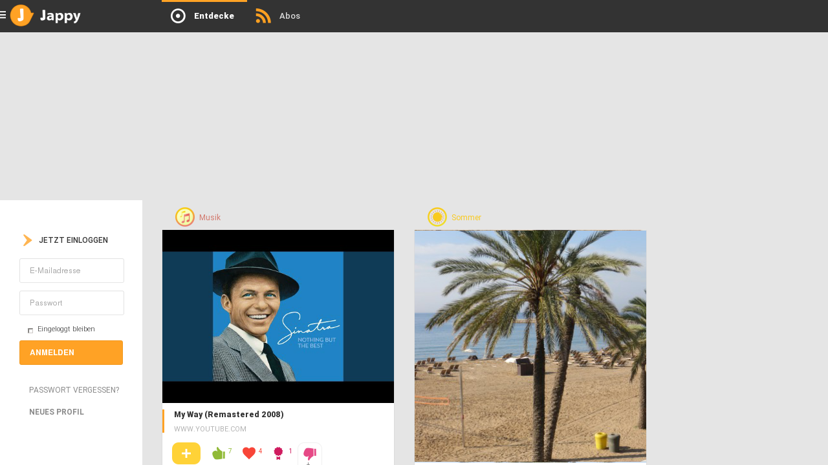The height and width of the screenshot is (465, 828).
Task: Click the Jappy logo
Action: point(45,15)
